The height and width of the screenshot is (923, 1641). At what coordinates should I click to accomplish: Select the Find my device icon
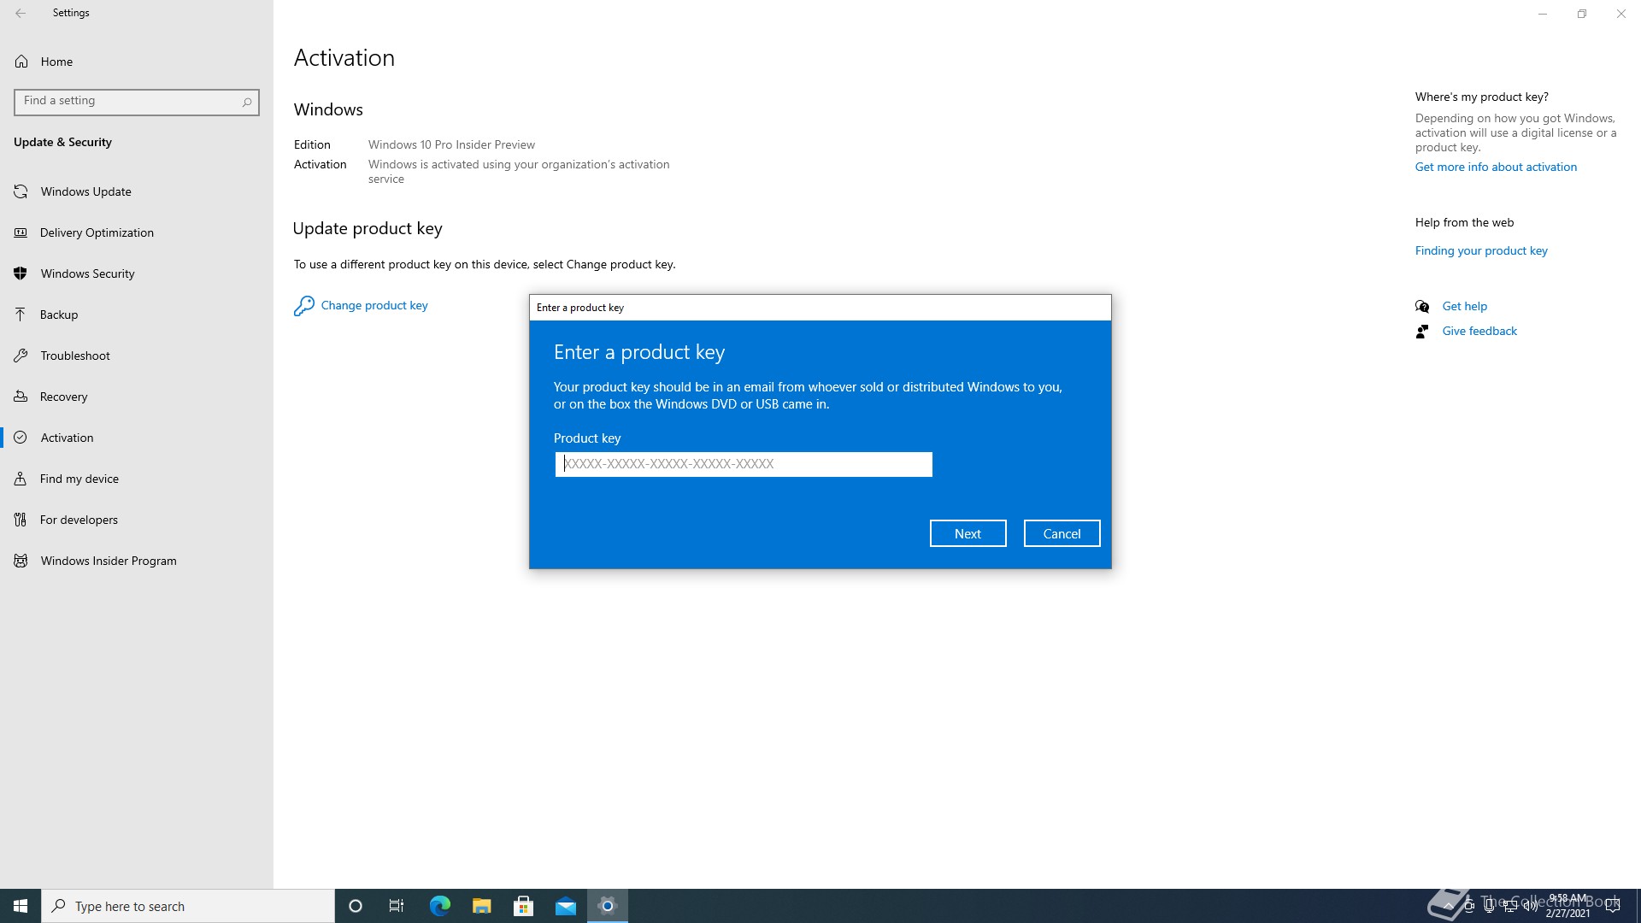(21, 478)
